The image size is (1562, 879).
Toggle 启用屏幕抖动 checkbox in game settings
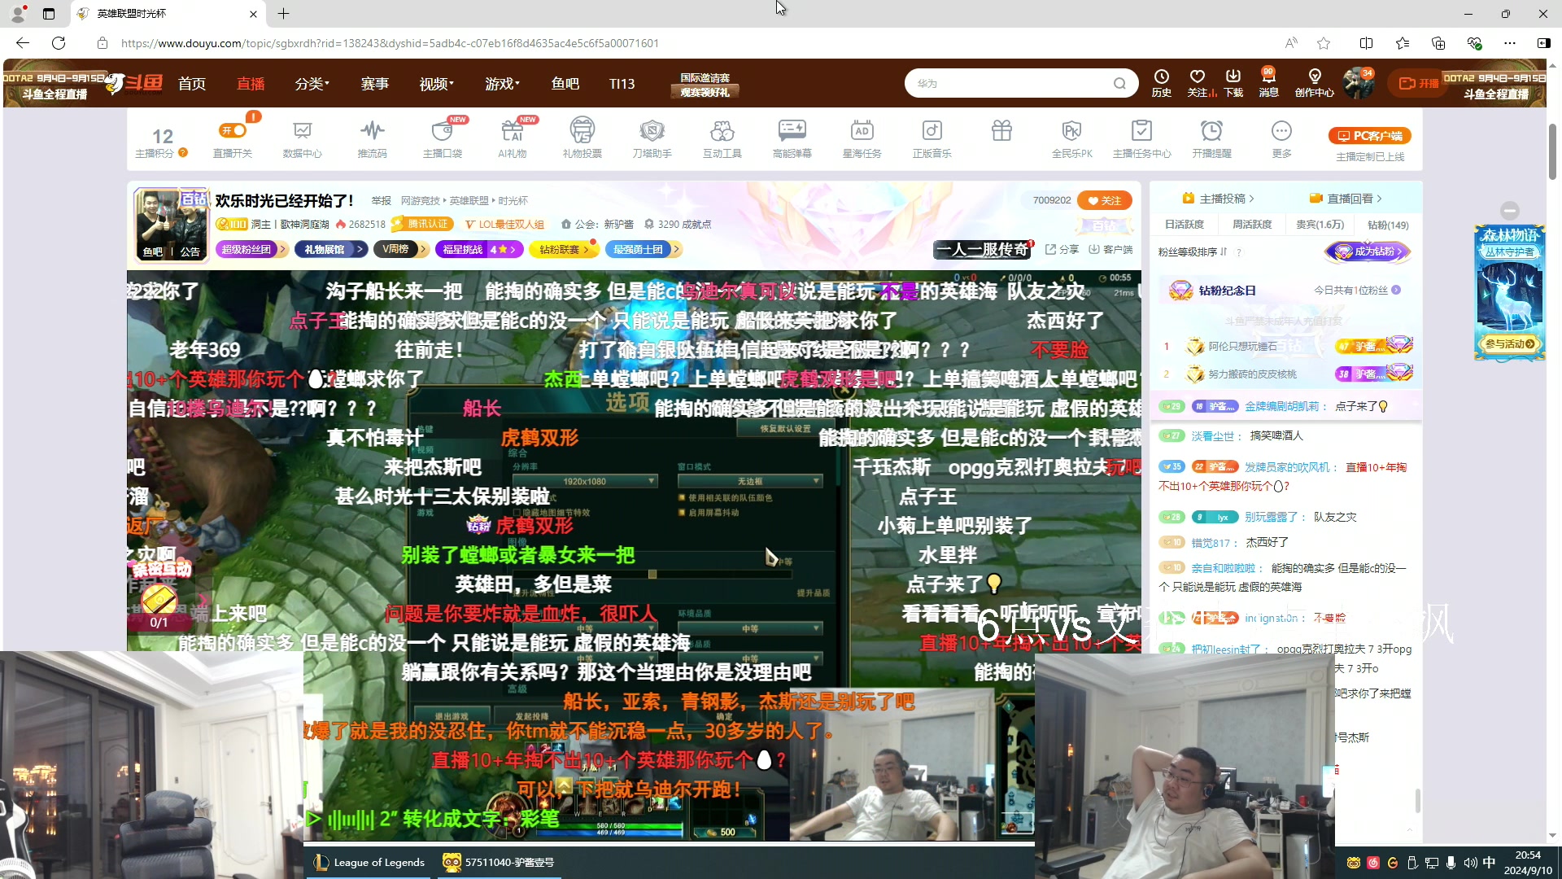682,512
